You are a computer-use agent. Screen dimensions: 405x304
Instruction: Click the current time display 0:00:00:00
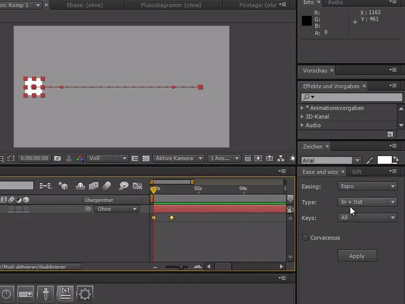(34, 158)
